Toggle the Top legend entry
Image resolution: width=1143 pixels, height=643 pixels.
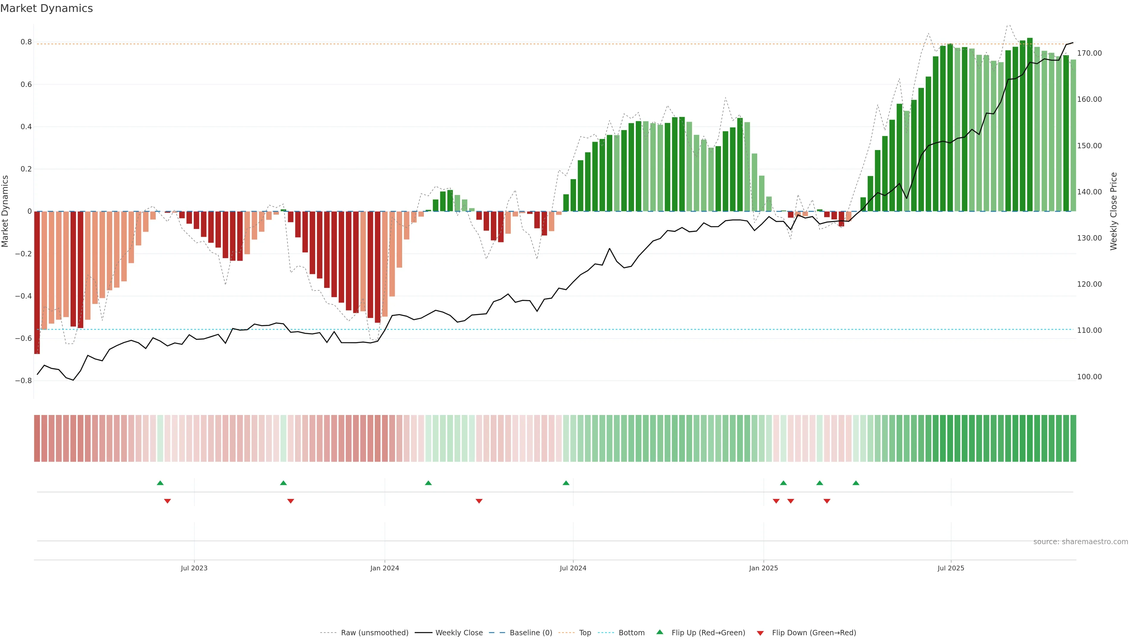tap(585, 633)
